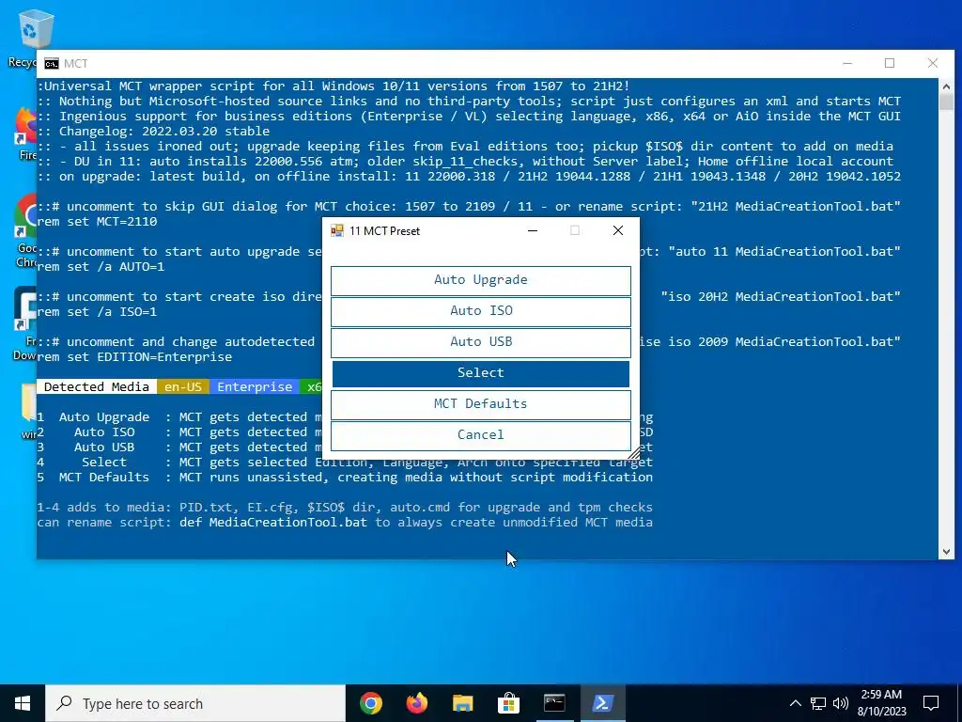Screen dimensions: 962x722
Task: Open volume control tray icon
Action: point(841,703)
